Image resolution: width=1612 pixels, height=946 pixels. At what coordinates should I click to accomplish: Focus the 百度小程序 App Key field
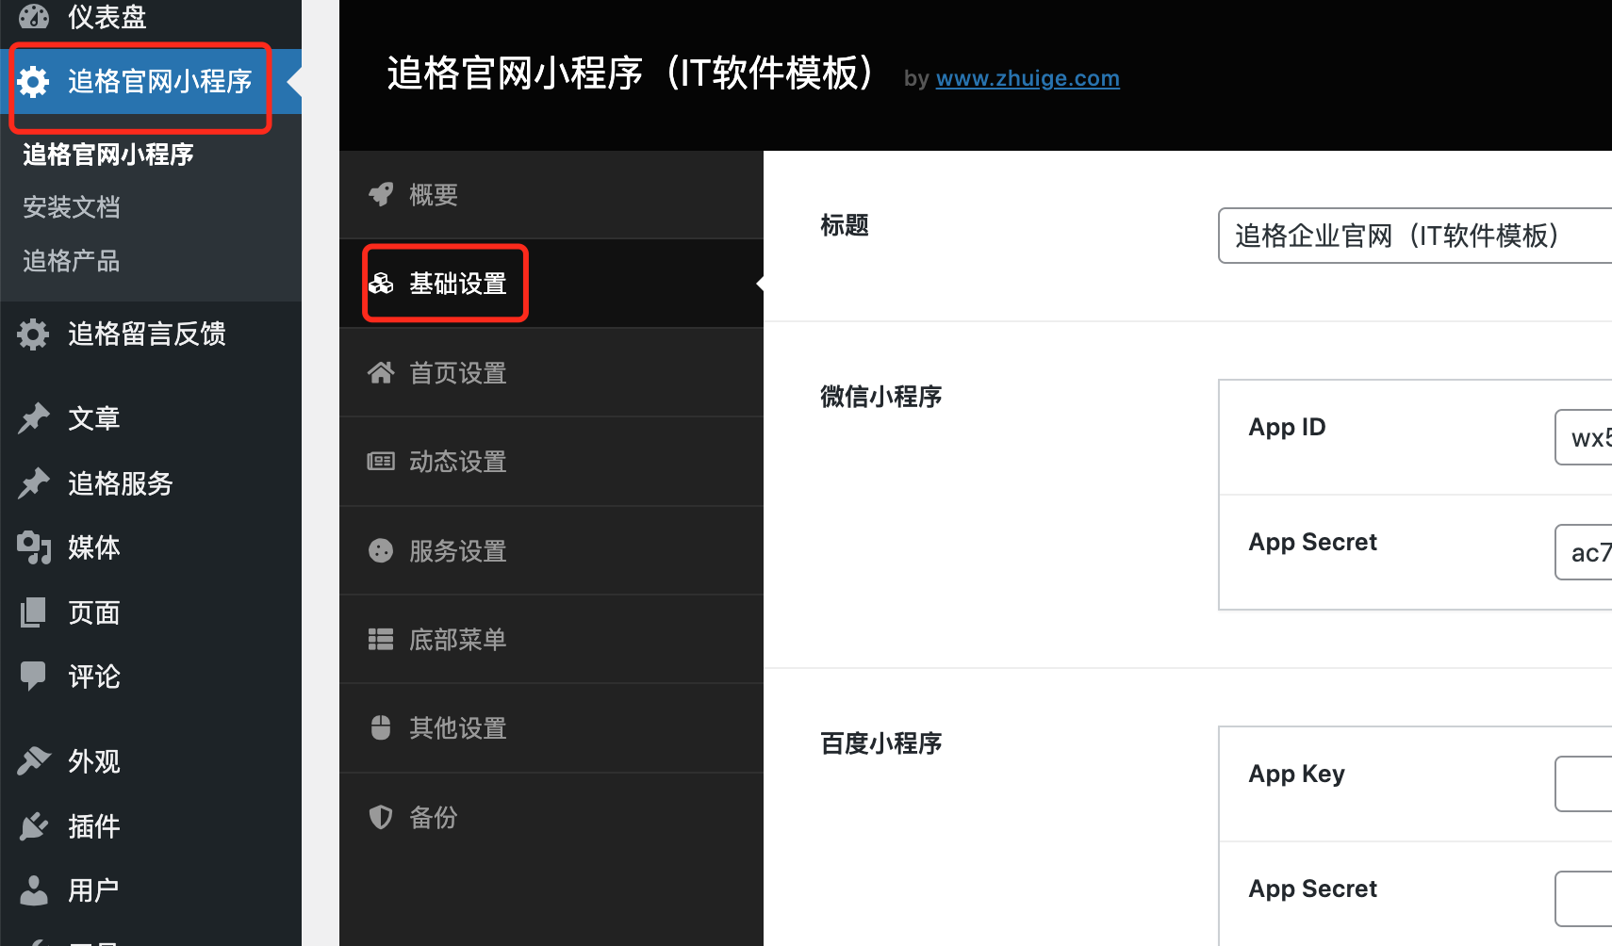(1584, 784)
